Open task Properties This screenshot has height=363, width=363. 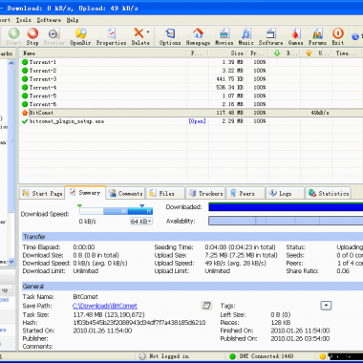point(111,36)
